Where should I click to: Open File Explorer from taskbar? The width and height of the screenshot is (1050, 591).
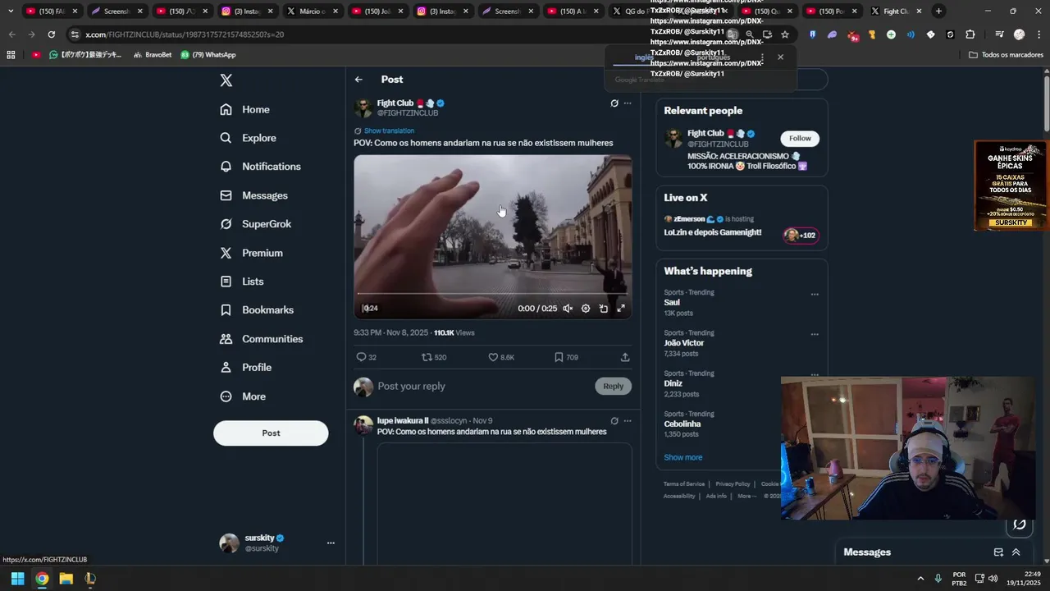(66, 579)
